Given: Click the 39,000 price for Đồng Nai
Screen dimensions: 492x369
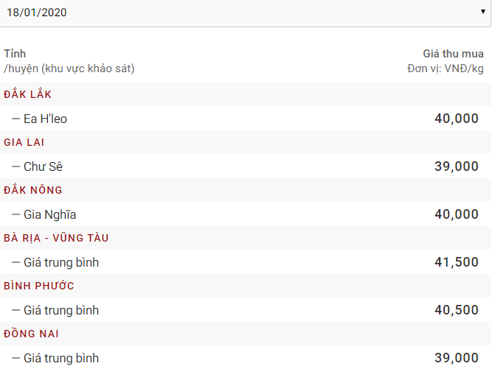Looking at the screenshot, I should coord(456,358).
